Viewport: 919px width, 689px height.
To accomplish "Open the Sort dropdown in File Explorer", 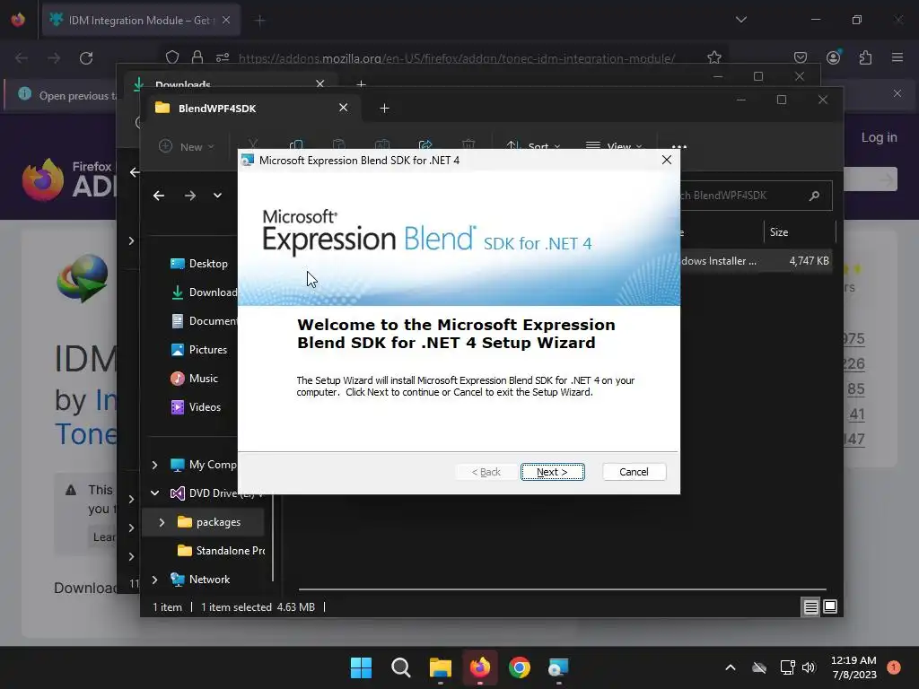I will tap(533, 146).
